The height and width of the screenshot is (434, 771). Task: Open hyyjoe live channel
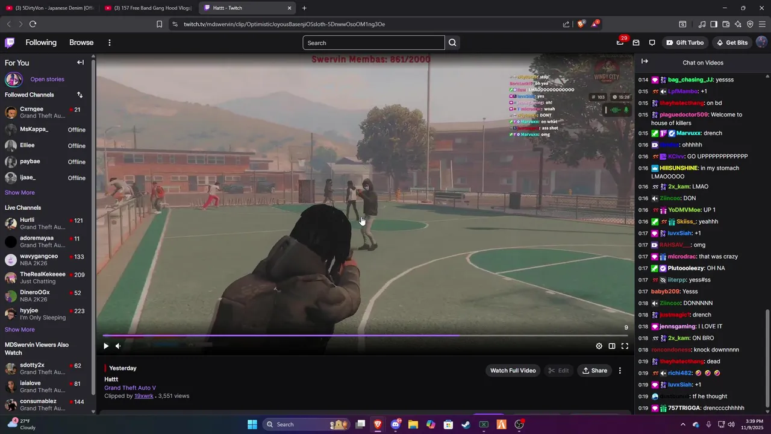click(x=45, y=314)
